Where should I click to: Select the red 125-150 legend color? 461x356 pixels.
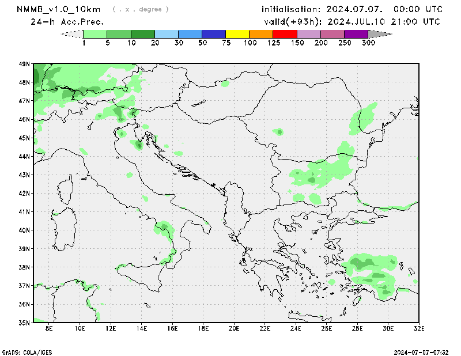tap(285, 34)
